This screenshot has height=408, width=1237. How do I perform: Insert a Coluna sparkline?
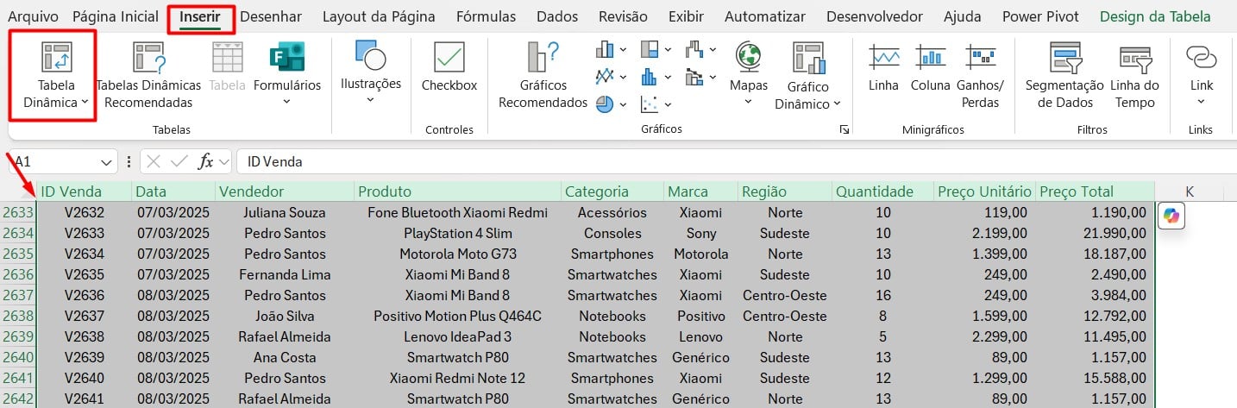click(x=930, y=67)
